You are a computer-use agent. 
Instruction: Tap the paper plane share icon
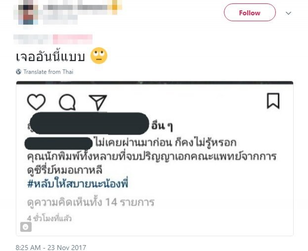98,103
